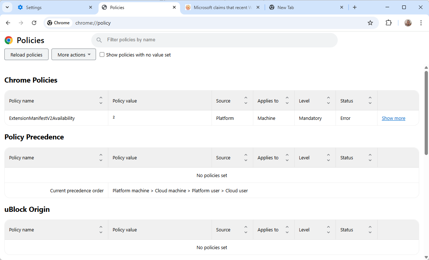Sort uBlock Origin table by Applies to
This screenshot has width=429, height=260.
click(287, 230)
